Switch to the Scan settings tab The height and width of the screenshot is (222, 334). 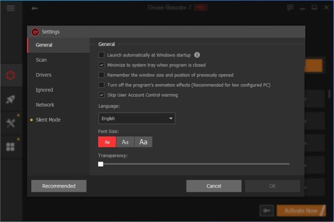click(x=58, y=60)
